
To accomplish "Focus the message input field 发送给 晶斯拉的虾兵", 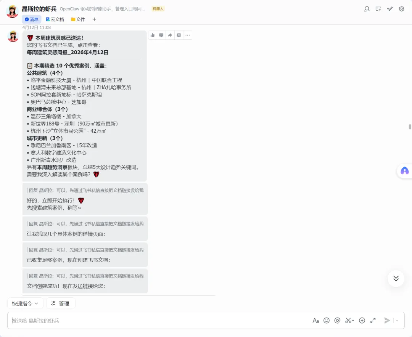I will pos(158,321).
